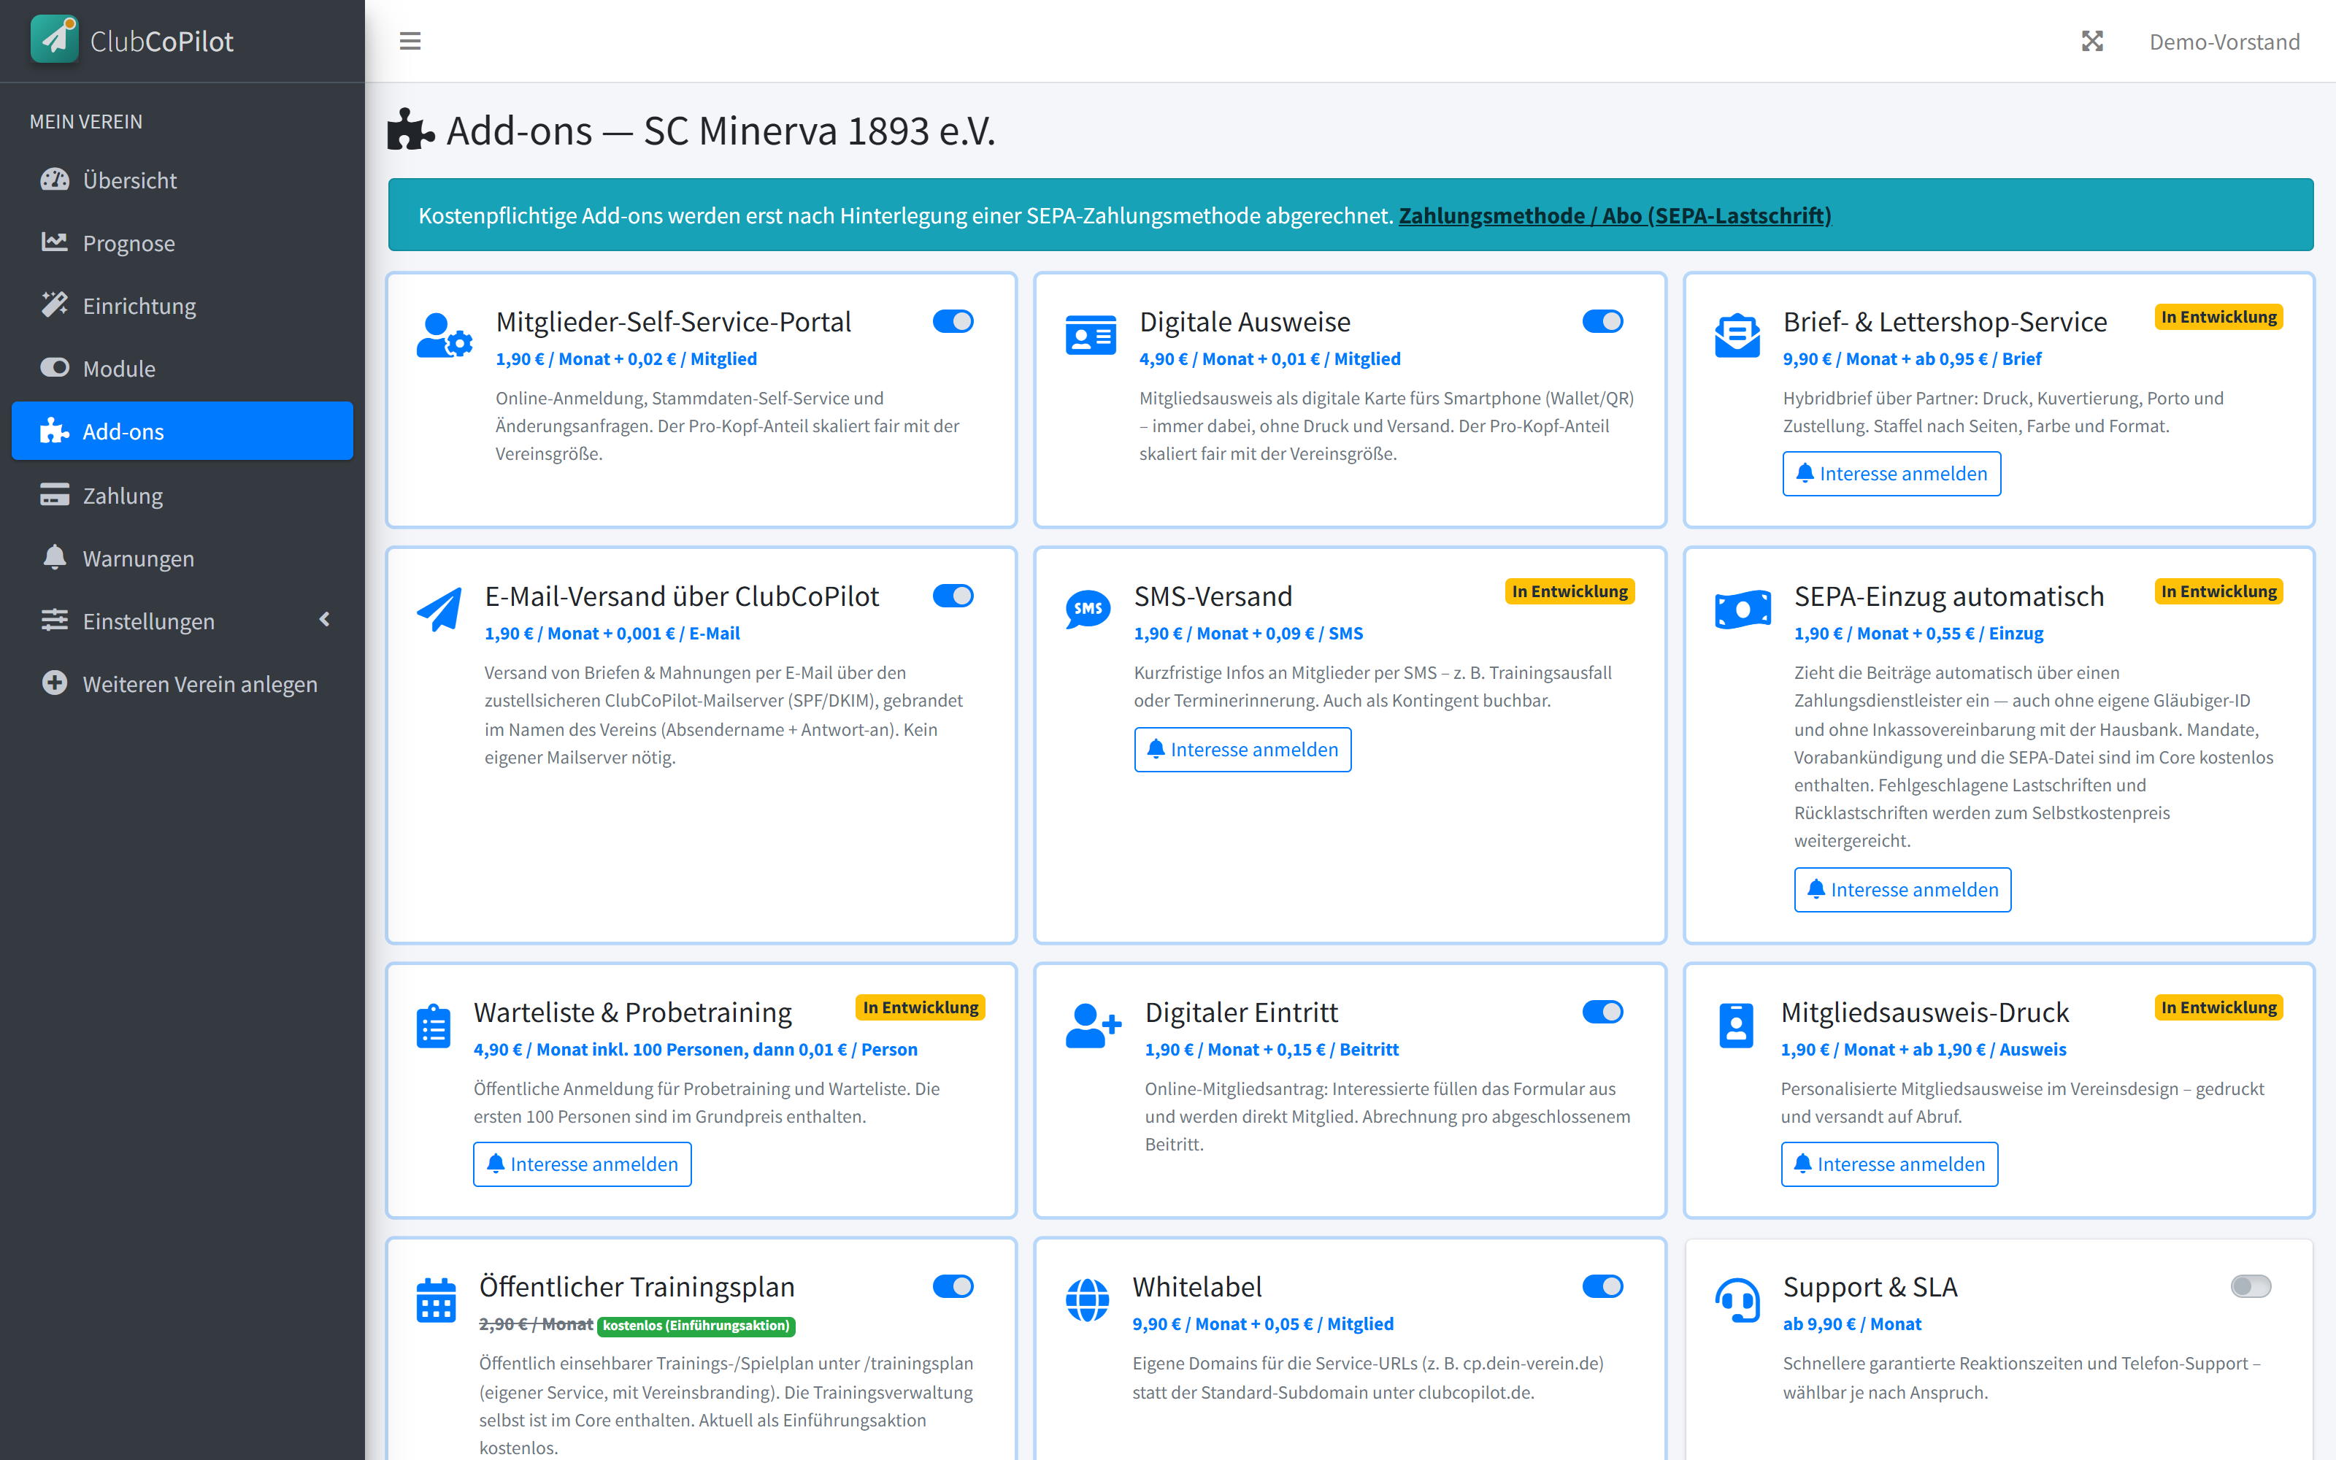Select Weiteren Verein anlegen in sidebar
The image size is (2336, 1460).
(182, 684)
